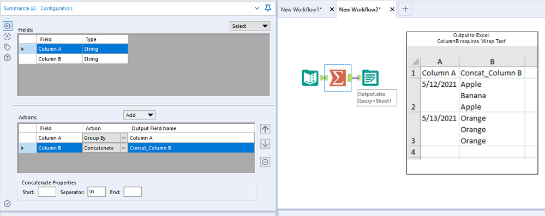Screen dimensions: 545x216
Task: Pin the Configuration window
Action: pyautogui.click(x=268, y=8)
